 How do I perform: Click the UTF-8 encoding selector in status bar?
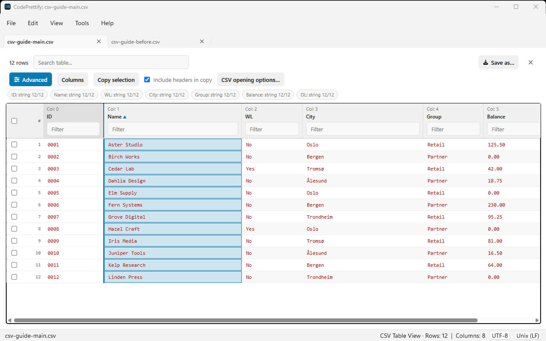tap(500, 335)
